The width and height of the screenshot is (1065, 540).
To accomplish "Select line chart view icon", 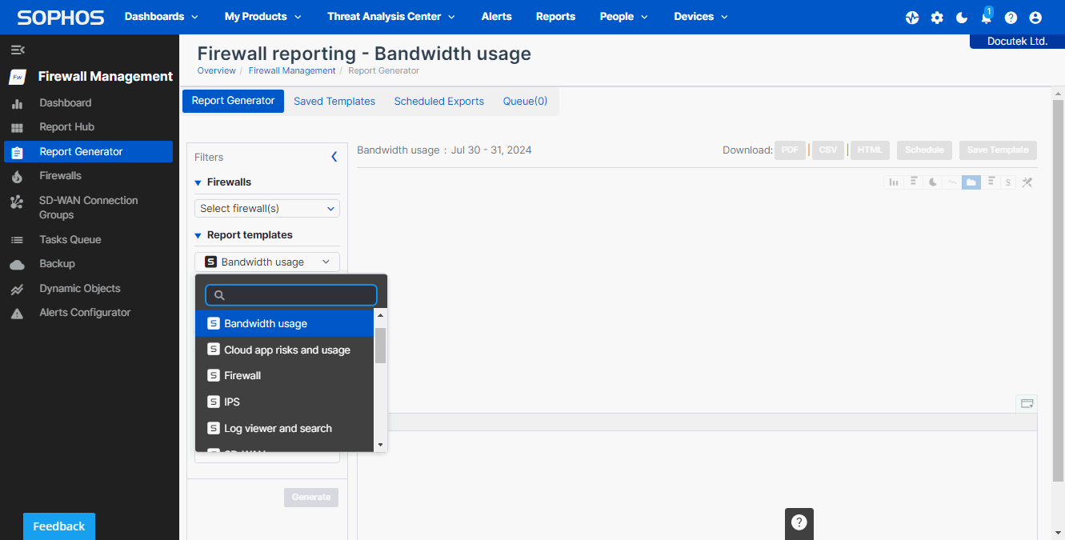I will tap(952, 182).
